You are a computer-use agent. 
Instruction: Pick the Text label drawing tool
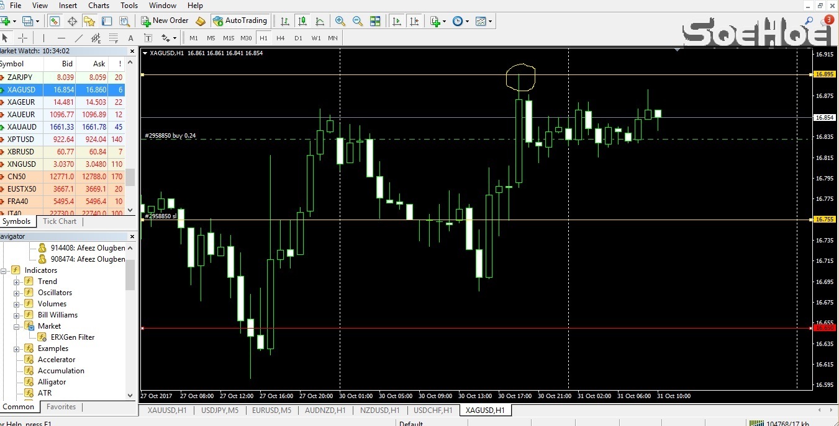(x=131, y=38)
